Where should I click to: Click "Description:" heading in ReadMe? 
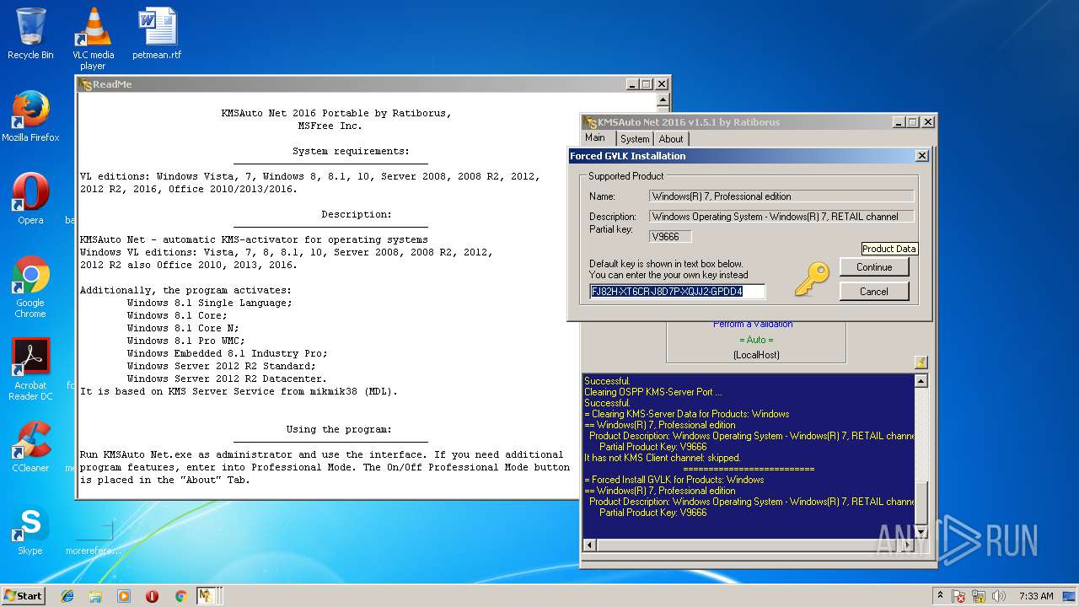click(357, 215)
